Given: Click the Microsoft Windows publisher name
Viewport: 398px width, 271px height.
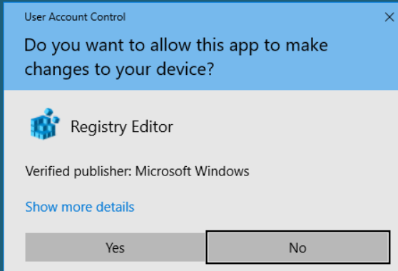Looking at the screenshot, I should tap(192, 171).
